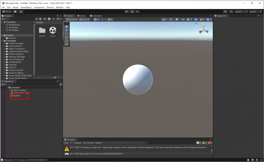Adjust the asset icon size slider
This screenshot has height=162, width=264.
pyautogui.click(x=55, y=77)
